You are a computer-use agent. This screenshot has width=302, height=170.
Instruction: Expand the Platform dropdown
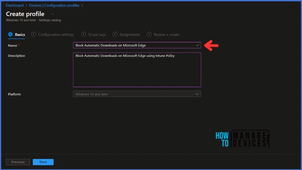coord(137,94)
